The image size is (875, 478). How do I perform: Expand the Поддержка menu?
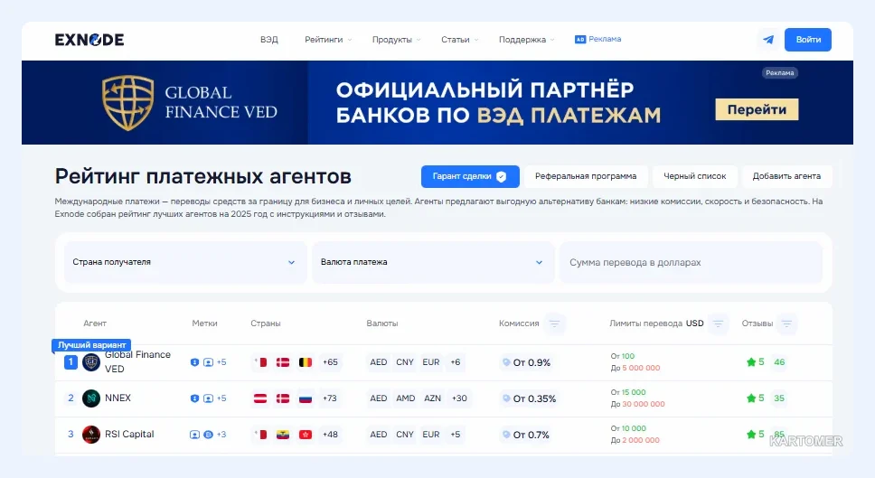tap(526, 40)
